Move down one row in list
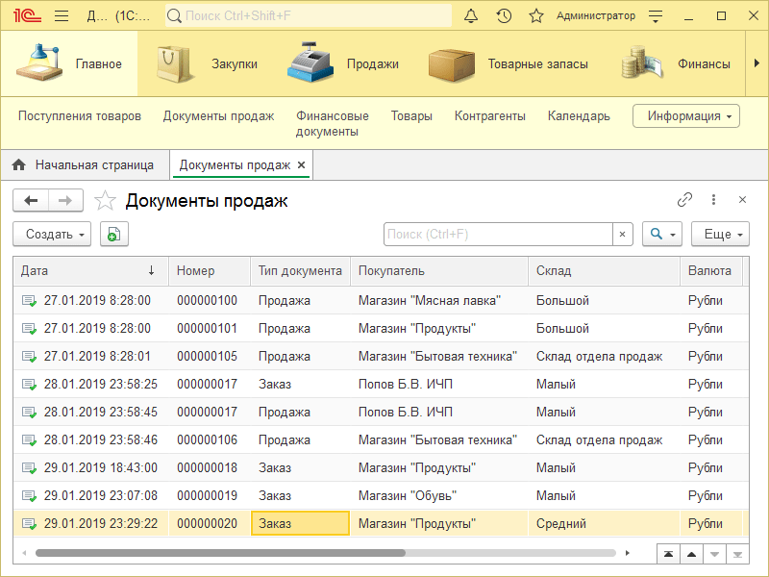Screen dimensions: 769x577 pyautogui.click(x=714, y=555)
